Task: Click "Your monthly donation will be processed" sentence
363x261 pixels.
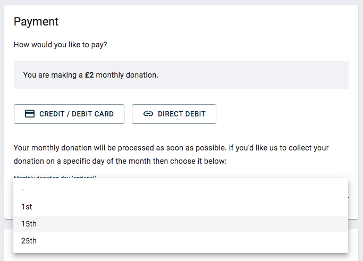Action: tap(85, 147)
